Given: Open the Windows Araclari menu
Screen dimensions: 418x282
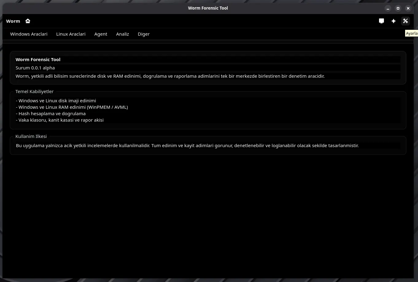Looking at the screenshot, I should pyautogui.click(x=29, y=34).
